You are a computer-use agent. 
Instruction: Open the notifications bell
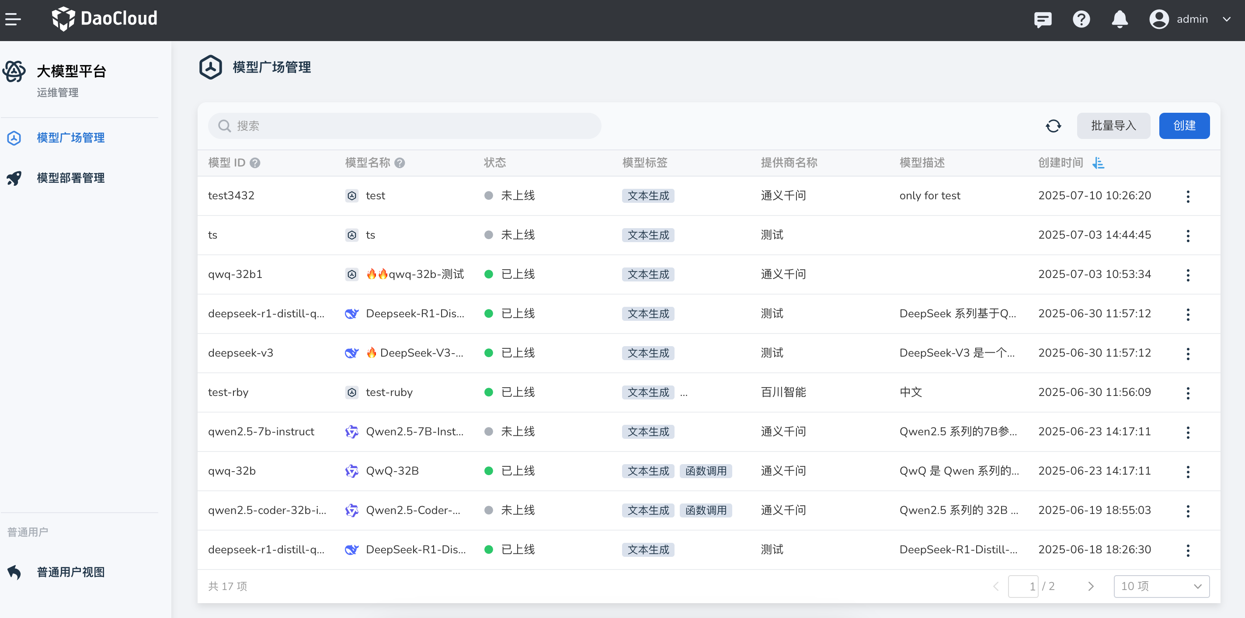1120,19
